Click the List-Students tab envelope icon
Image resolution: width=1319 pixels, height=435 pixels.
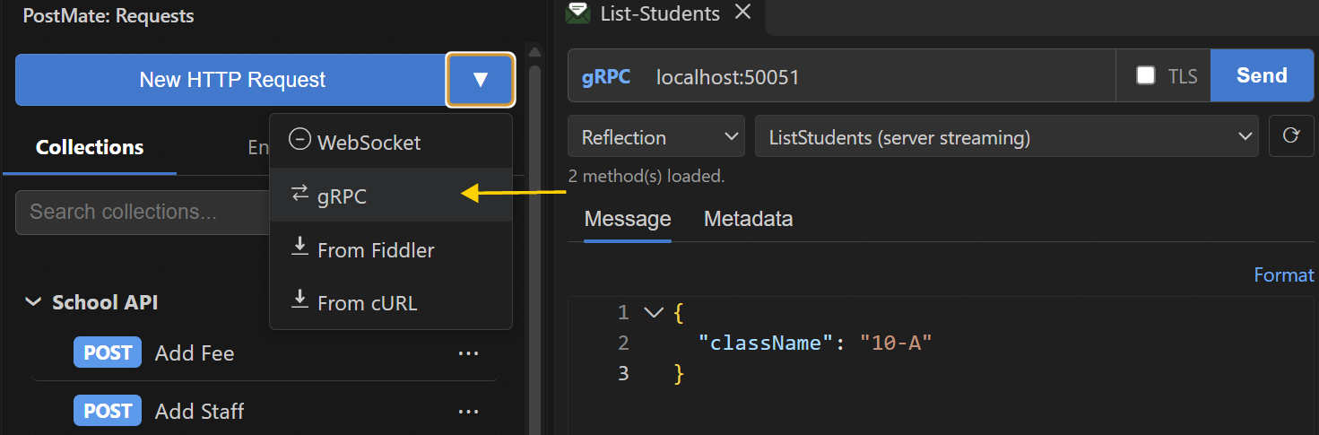click(578, 13)
